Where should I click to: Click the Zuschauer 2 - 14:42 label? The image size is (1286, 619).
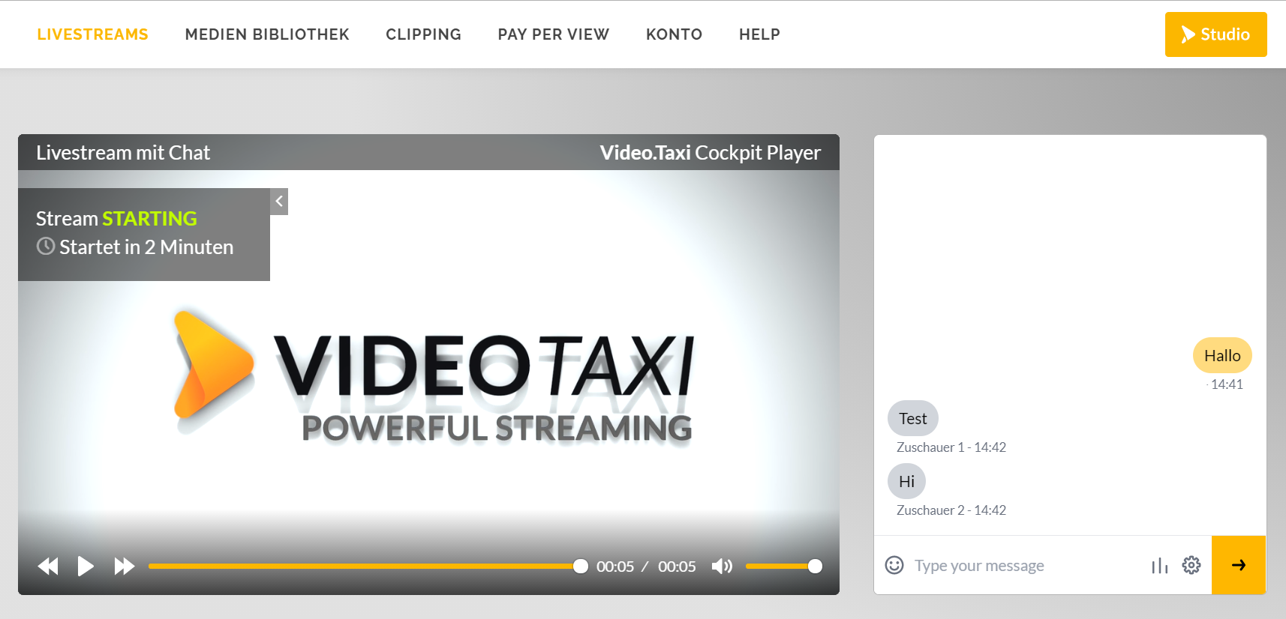pos(951,510)
